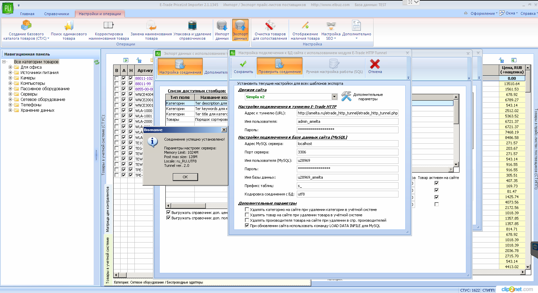This screenshot has height=293, width=538.
Task: Click the PLi application logo
Action: pos(7,8)
